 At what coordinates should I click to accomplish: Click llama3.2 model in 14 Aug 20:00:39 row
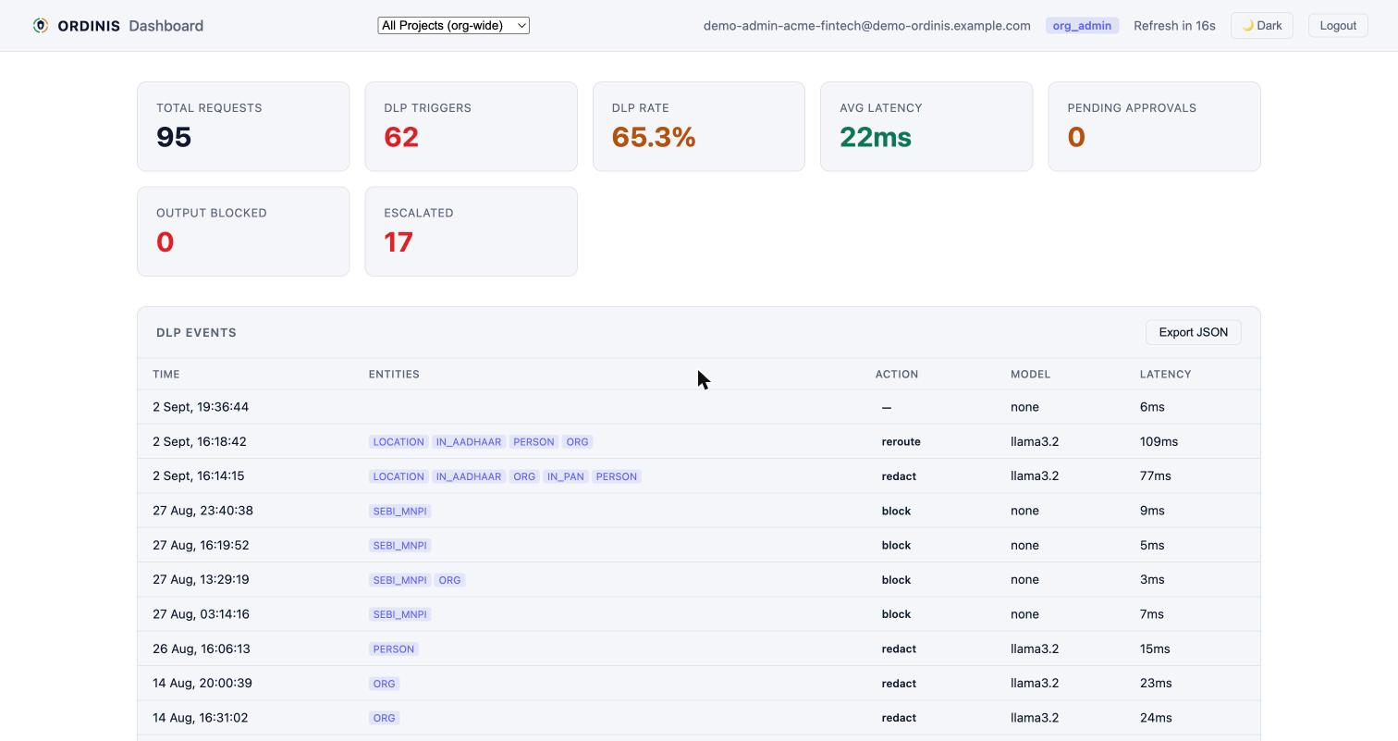(1035, 683)
